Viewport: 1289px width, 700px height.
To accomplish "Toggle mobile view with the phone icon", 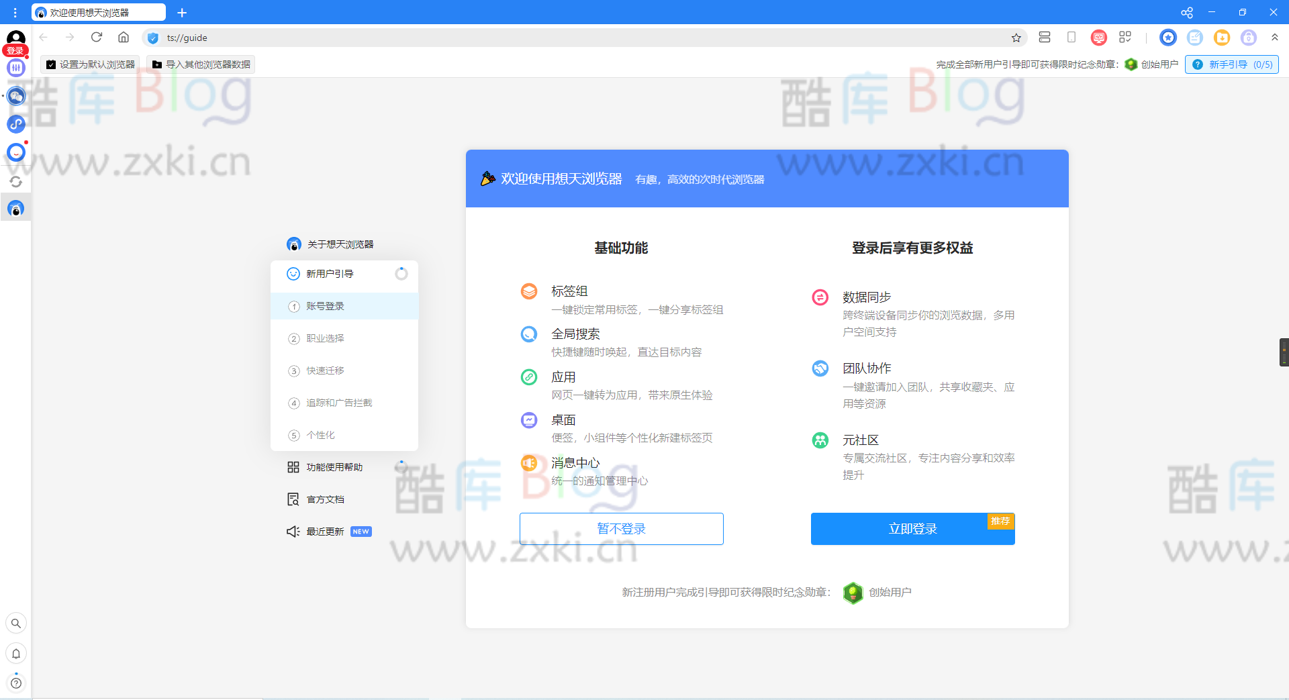I will coord(1071,38).
